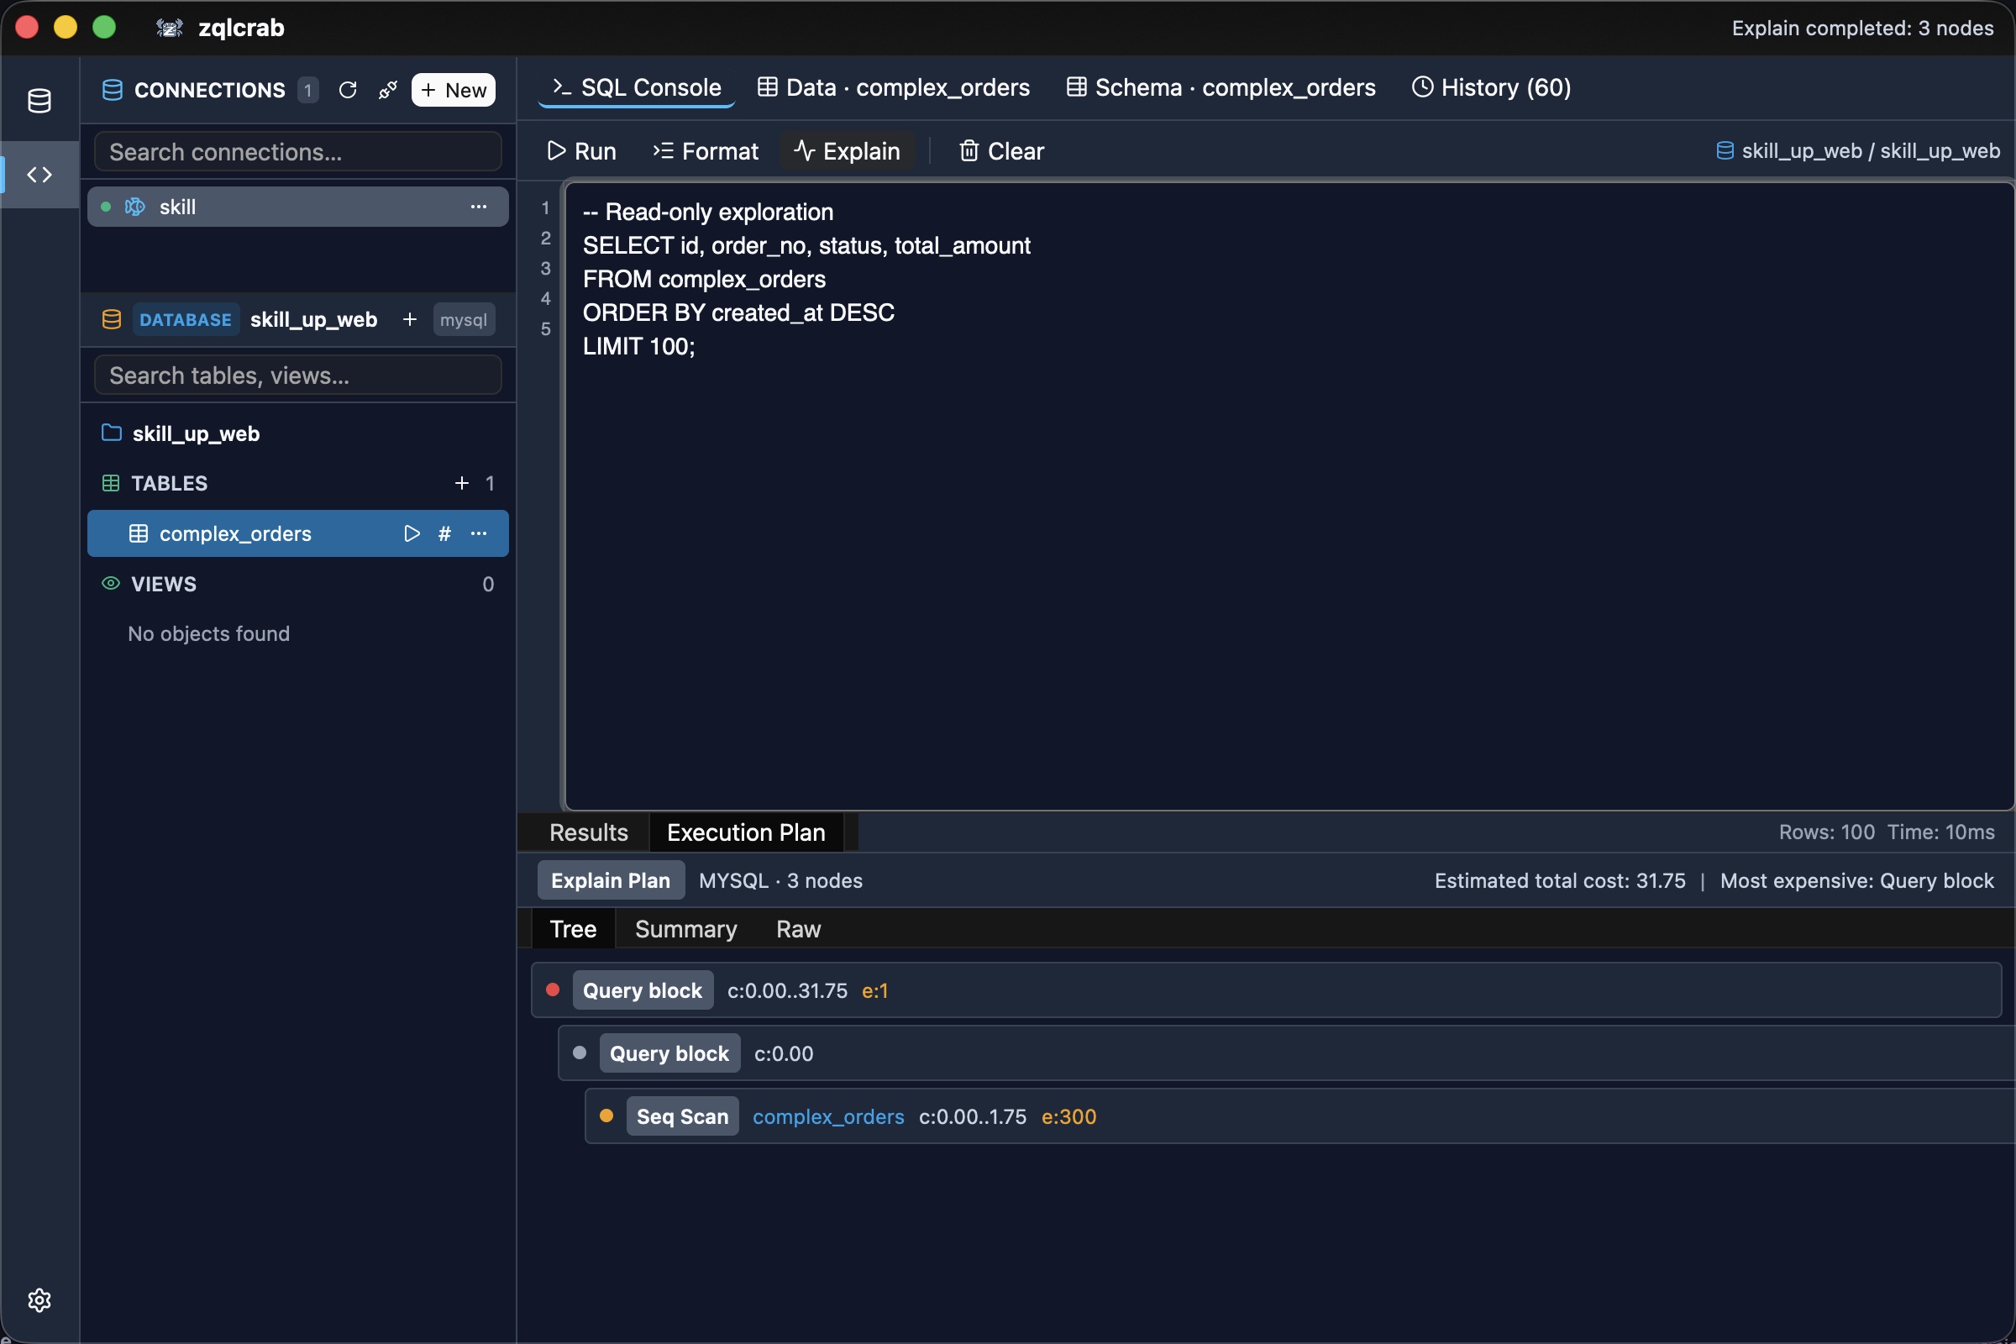
Task: Click the hash icon on complex_orders
Action: [x=445, y=533]
